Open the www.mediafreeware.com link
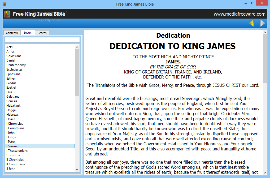This screenshot has width=270, height=178. tap(239, 14)
